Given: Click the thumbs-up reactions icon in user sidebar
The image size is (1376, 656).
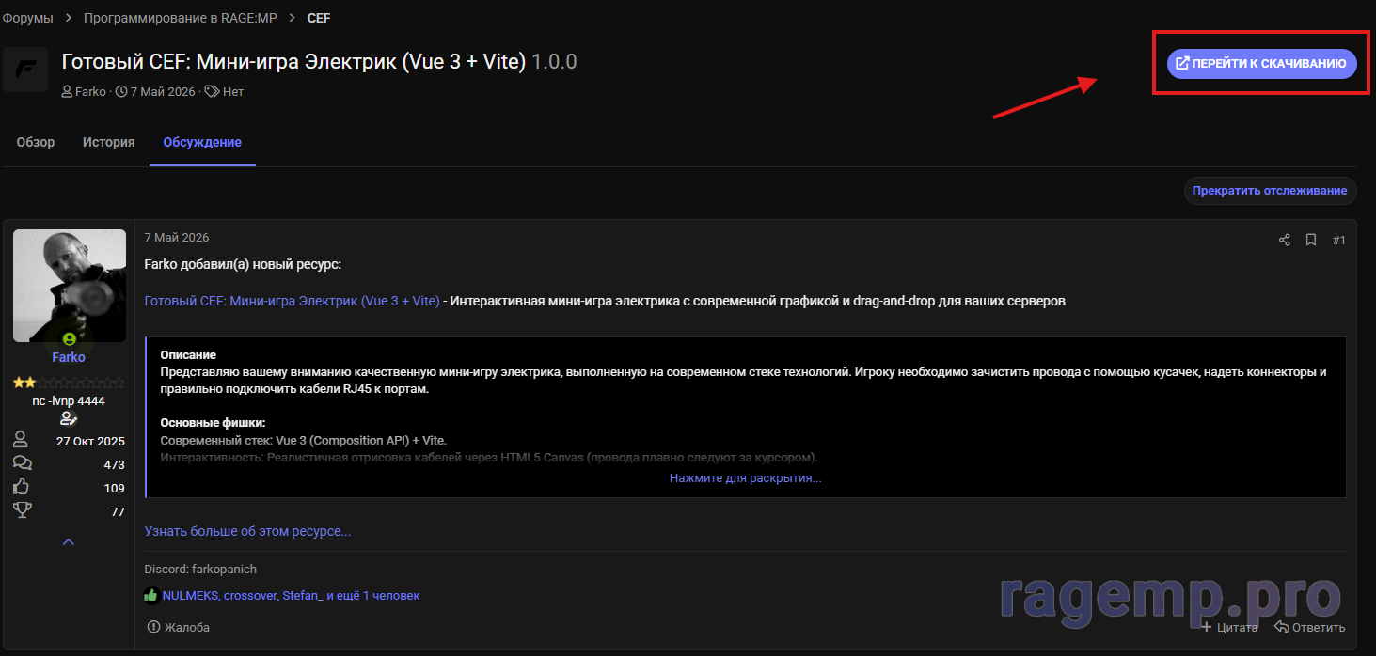Looking at the screenshot, I should [x=22, y=487].
